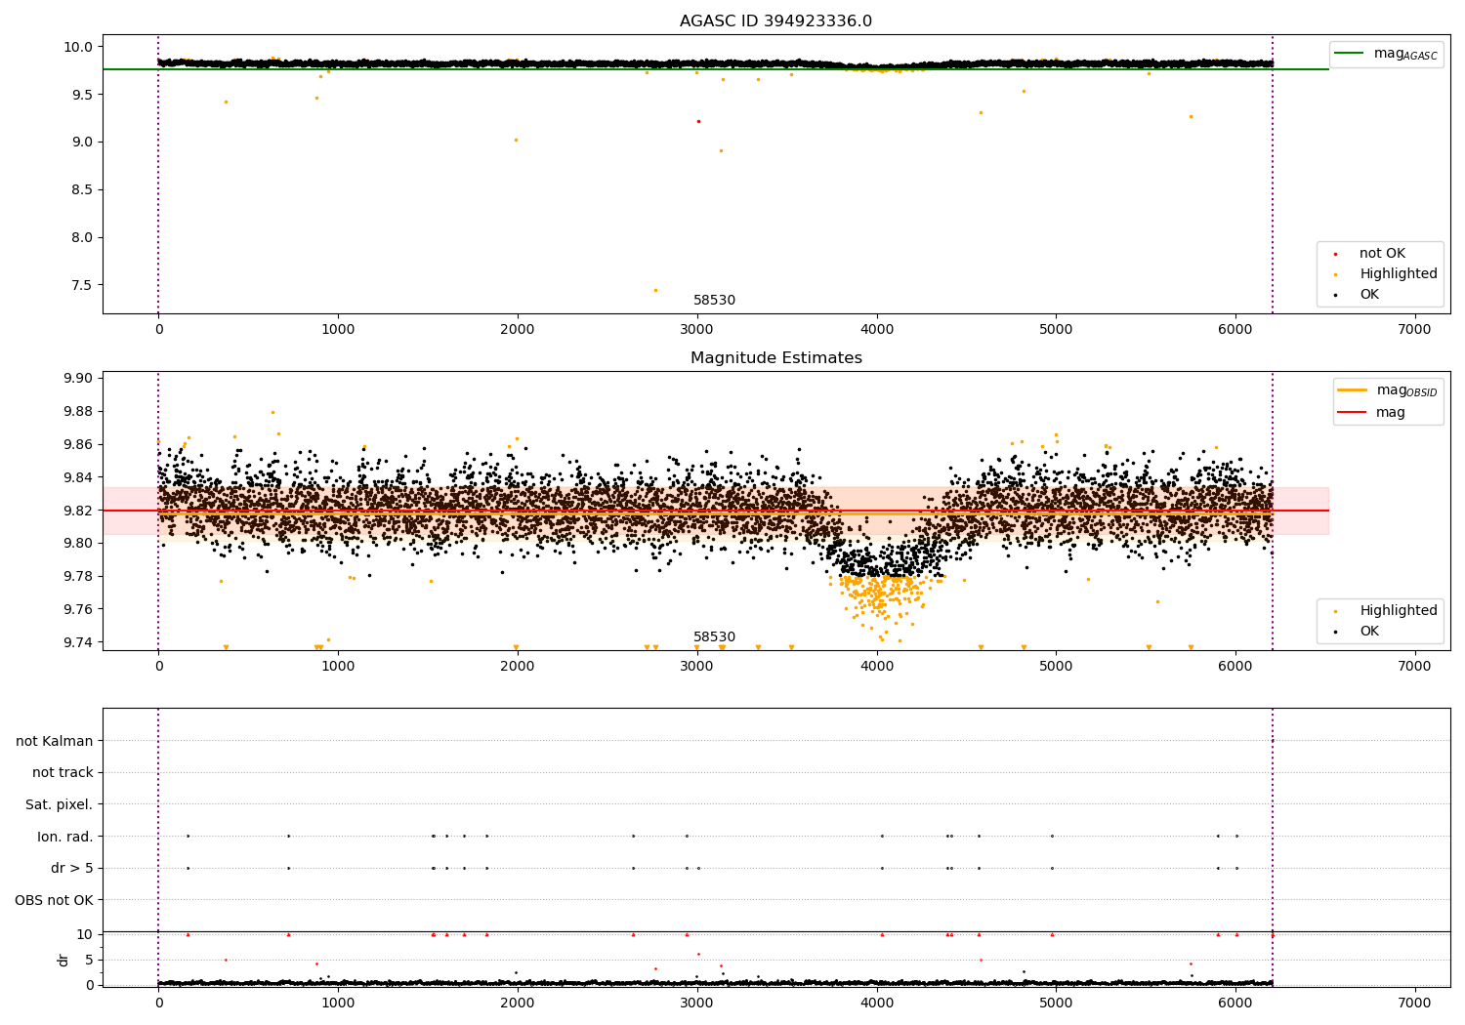
Task: Select 'OK' entry in the top plot legend
Action: [1368, 295]
